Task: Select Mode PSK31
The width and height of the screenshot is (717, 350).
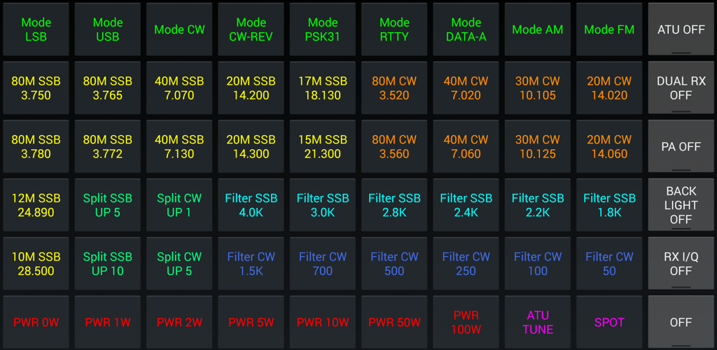Action: click(x=323, y=29)
